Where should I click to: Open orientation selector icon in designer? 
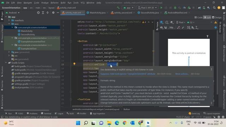(167, 22)
